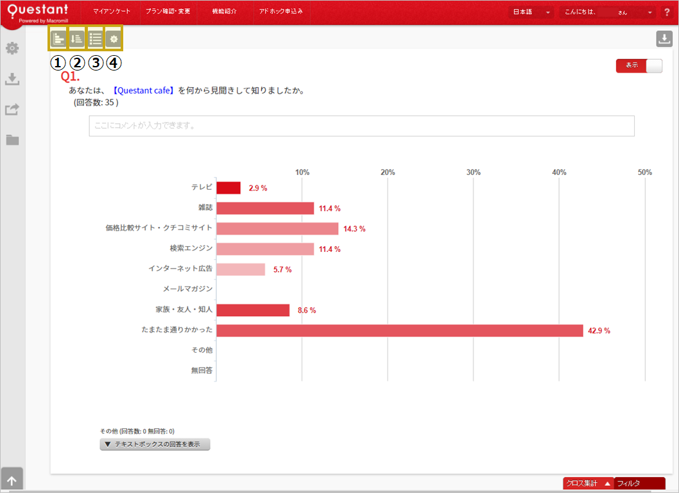
Task: Open the left sidebar folder icon
Action: pos(12,140)
